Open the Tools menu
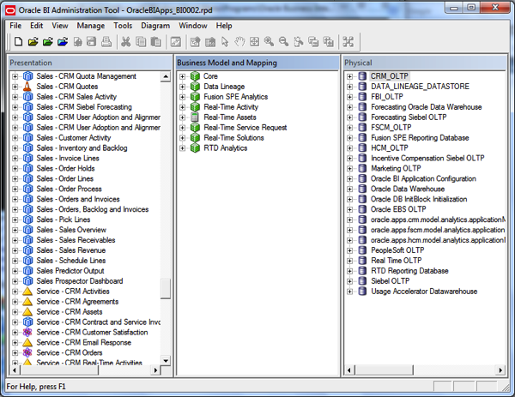Image resolution: width=515 pixels, height=397 pixels. tap(123, 26)
